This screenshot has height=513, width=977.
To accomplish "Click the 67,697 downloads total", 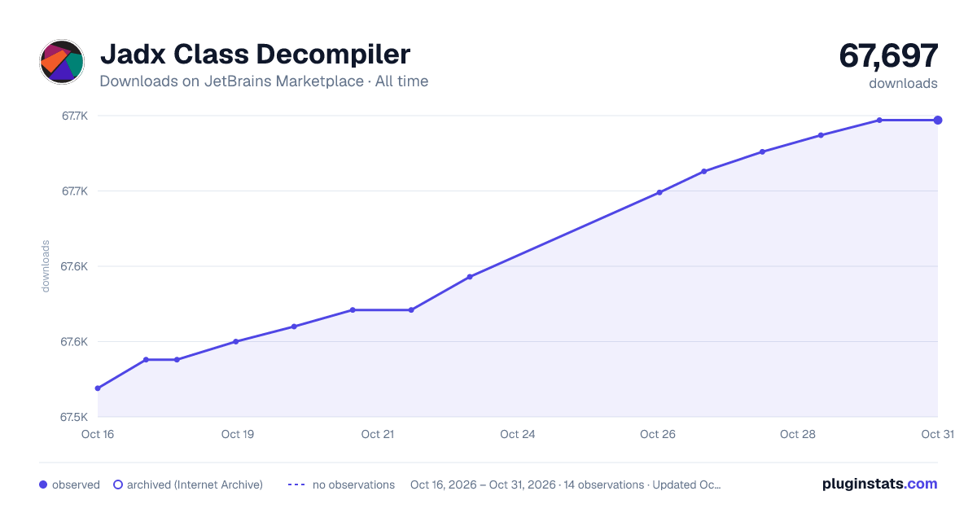I will pyautogui.click(x=889, y=56).
